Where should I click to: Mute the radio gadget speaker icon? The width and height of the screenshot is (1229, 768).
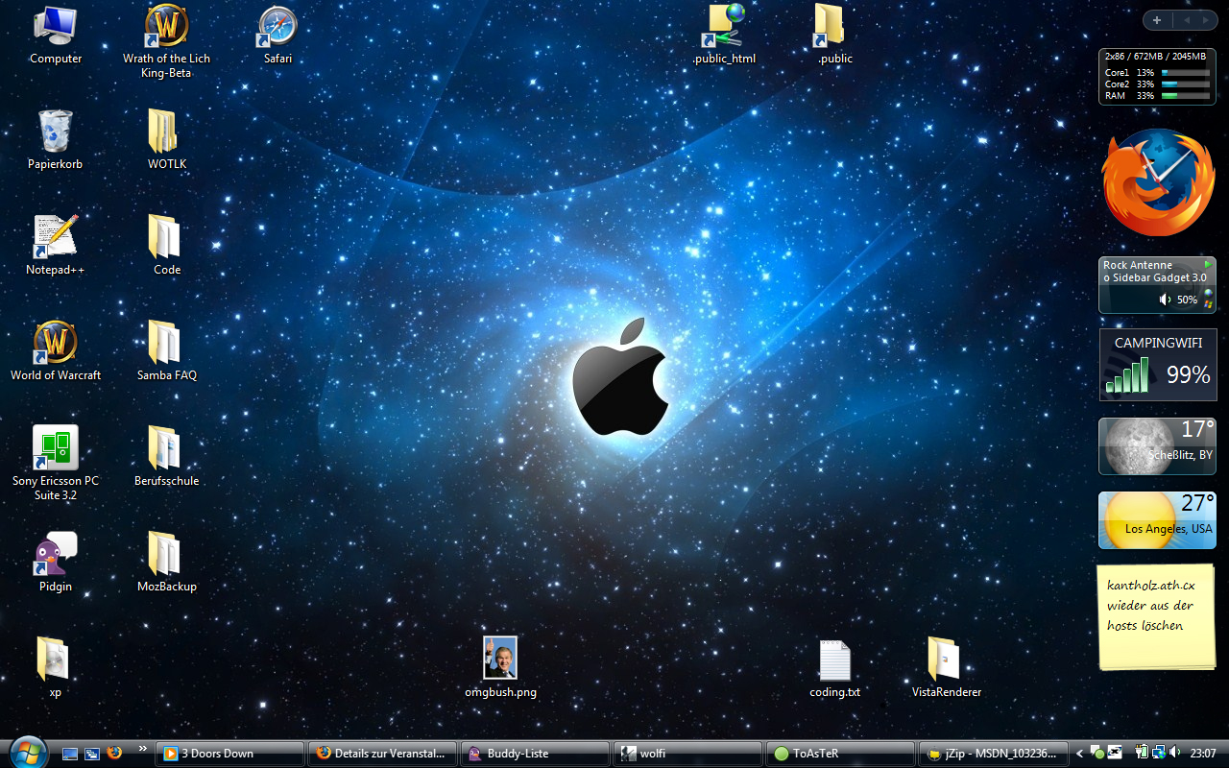point(1165,300)
